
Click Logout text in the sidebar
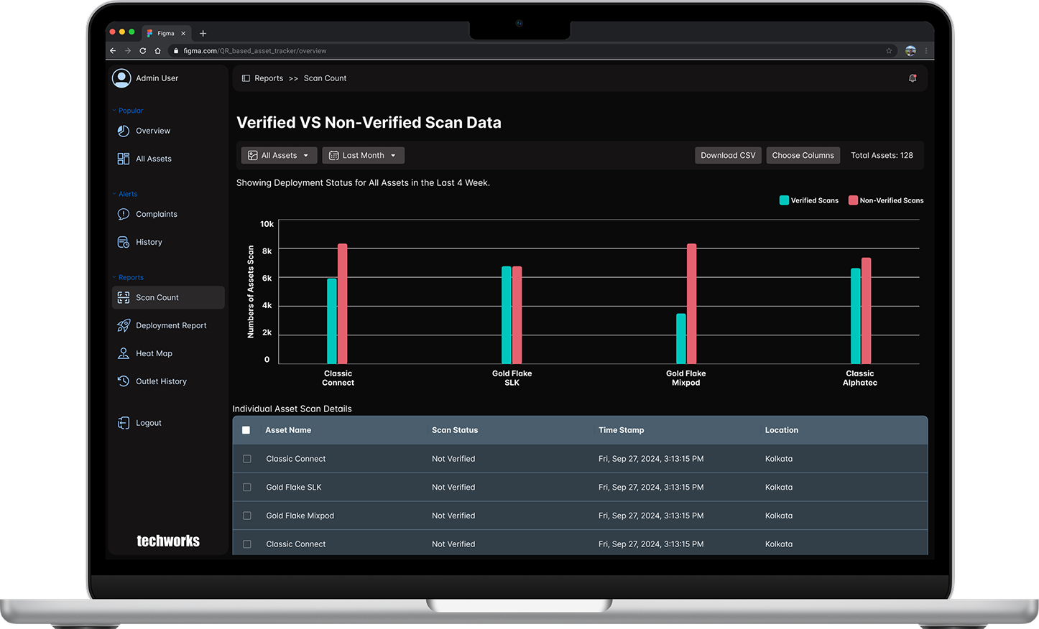(149, 423)
